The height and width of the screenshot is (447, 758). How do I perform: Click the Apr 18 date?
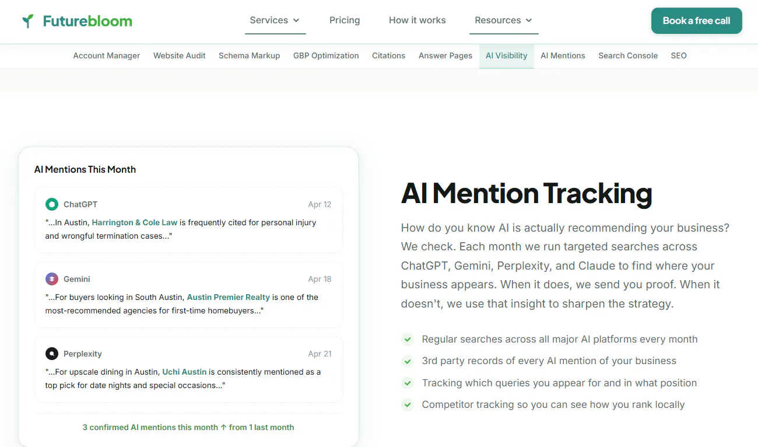(x=320, y=279)
